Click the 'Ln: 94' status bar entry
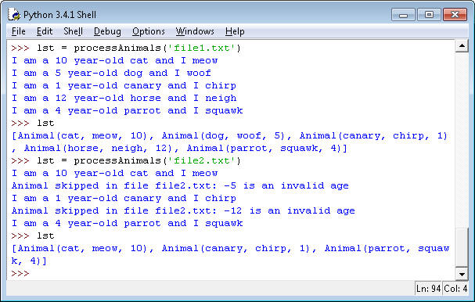475x302 pixels. pyautogui.click(x=428, y=289)
